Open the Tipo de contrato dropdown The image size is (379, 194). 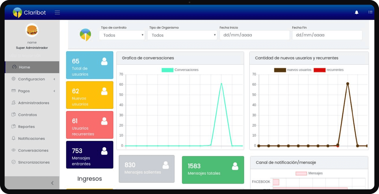pyautogui.click(x=122, y=35)
